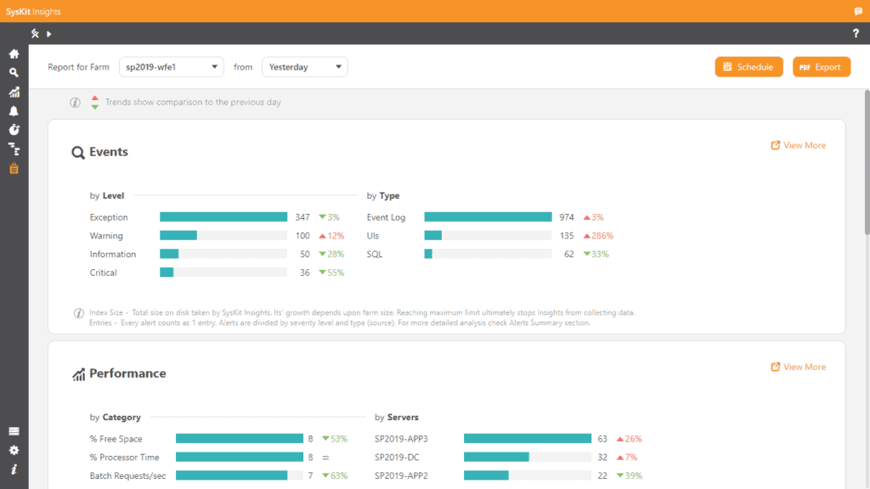Open the stopwatch sidebar icon

point(14,130)
